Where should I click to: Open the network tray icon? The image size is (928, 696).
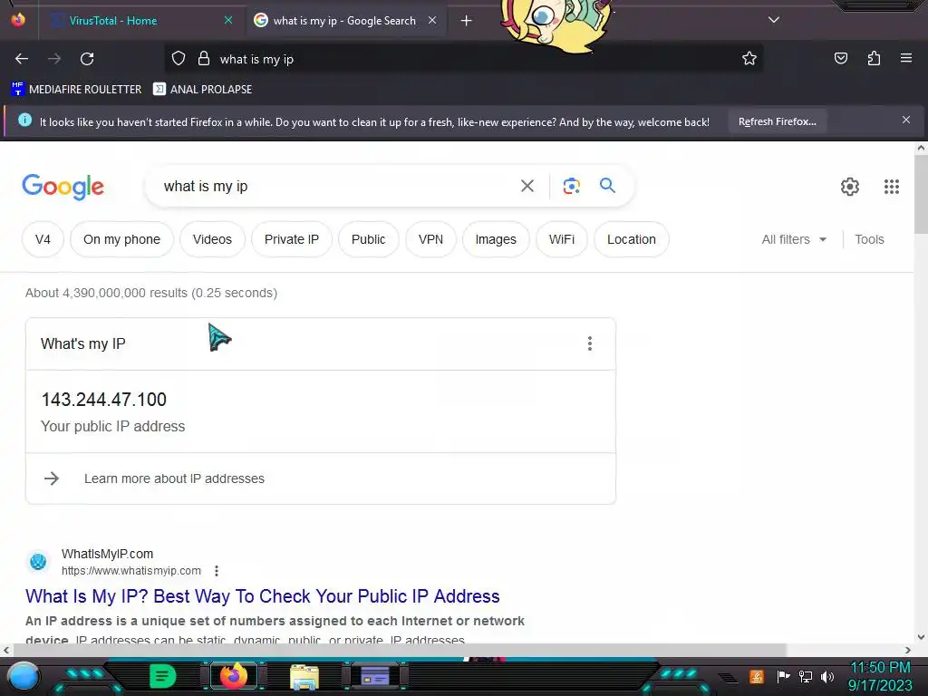click(x=805, y=676)
